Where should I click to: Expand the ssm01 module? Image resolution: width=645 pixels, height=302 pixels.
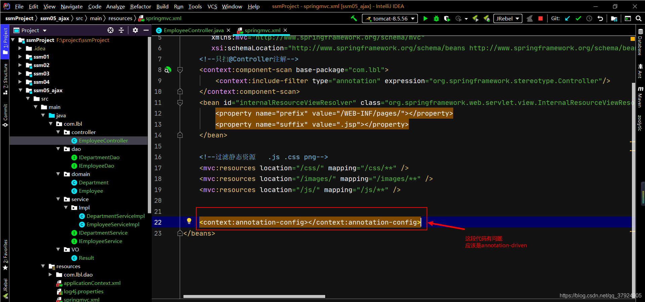20,57
